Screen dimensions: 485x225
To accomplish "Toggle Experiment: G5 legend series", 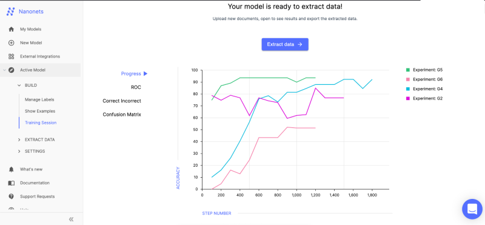I will (x=424, y=70).
